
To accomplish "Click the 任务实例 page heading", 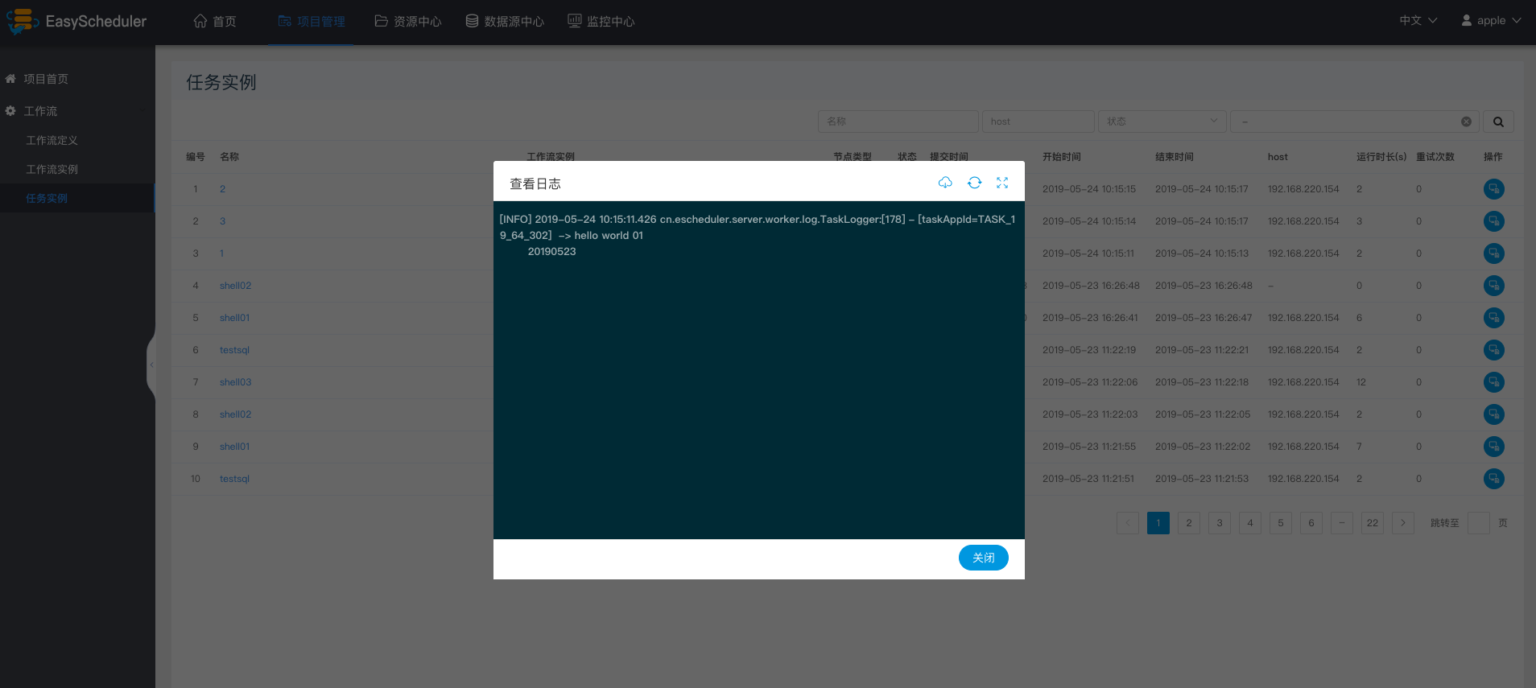I will pos(221,82).
